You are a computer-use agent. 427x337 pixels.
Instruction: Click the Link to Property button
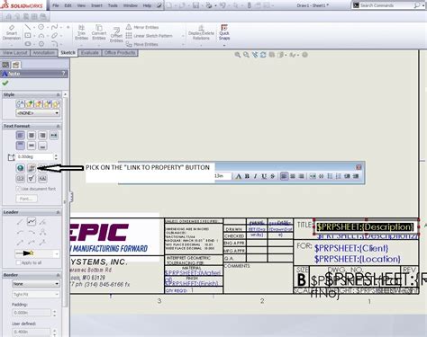[32, 168]
